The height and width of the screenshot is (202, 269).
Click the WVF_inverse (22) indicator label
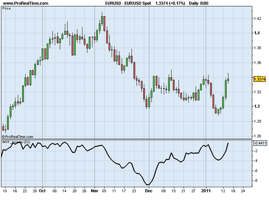[x=16, y=142]
